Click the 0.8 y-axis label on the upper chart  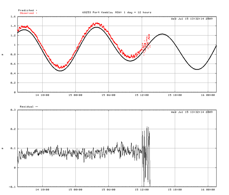click(x=13, y=54)
